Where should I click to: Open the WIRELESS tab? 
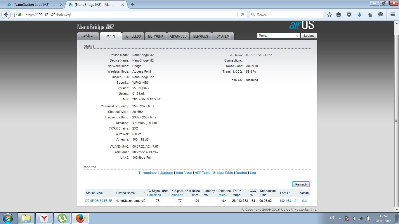(x=133, y=36)
